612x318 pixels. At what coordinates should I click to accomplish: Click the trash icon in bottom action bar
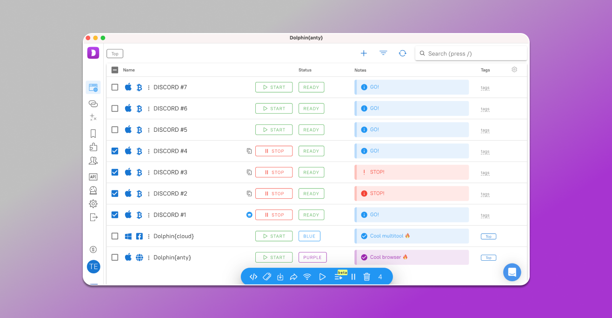[366, 277]
